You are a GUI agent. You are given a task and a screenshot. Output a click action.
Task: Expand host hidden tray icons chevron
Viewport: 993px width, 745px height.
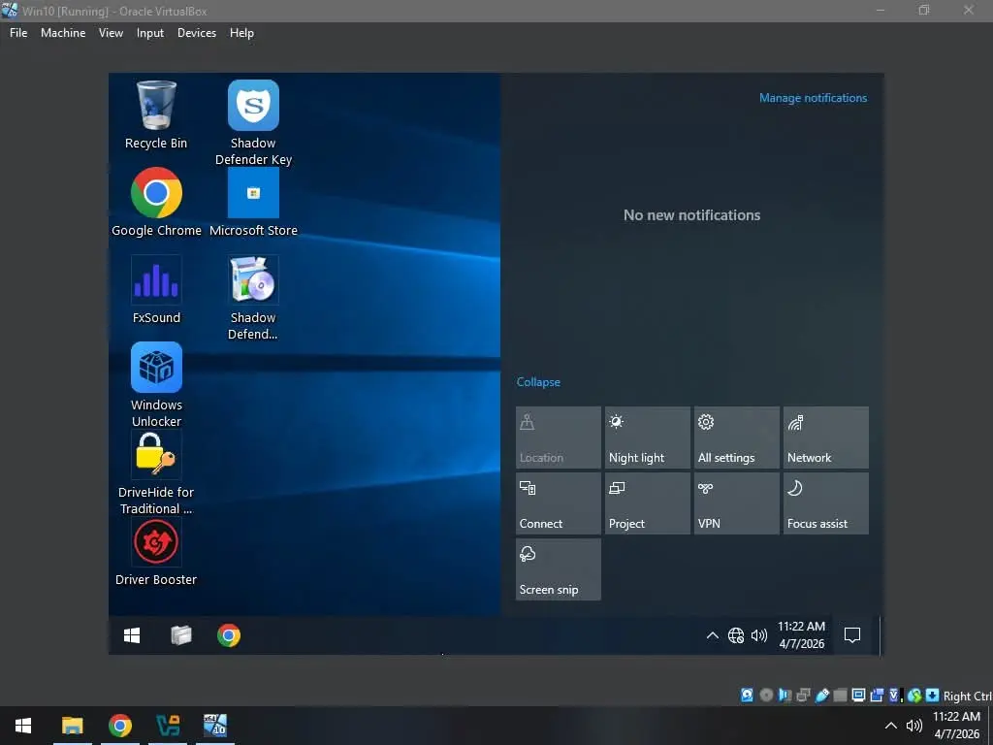coord(890,726)
